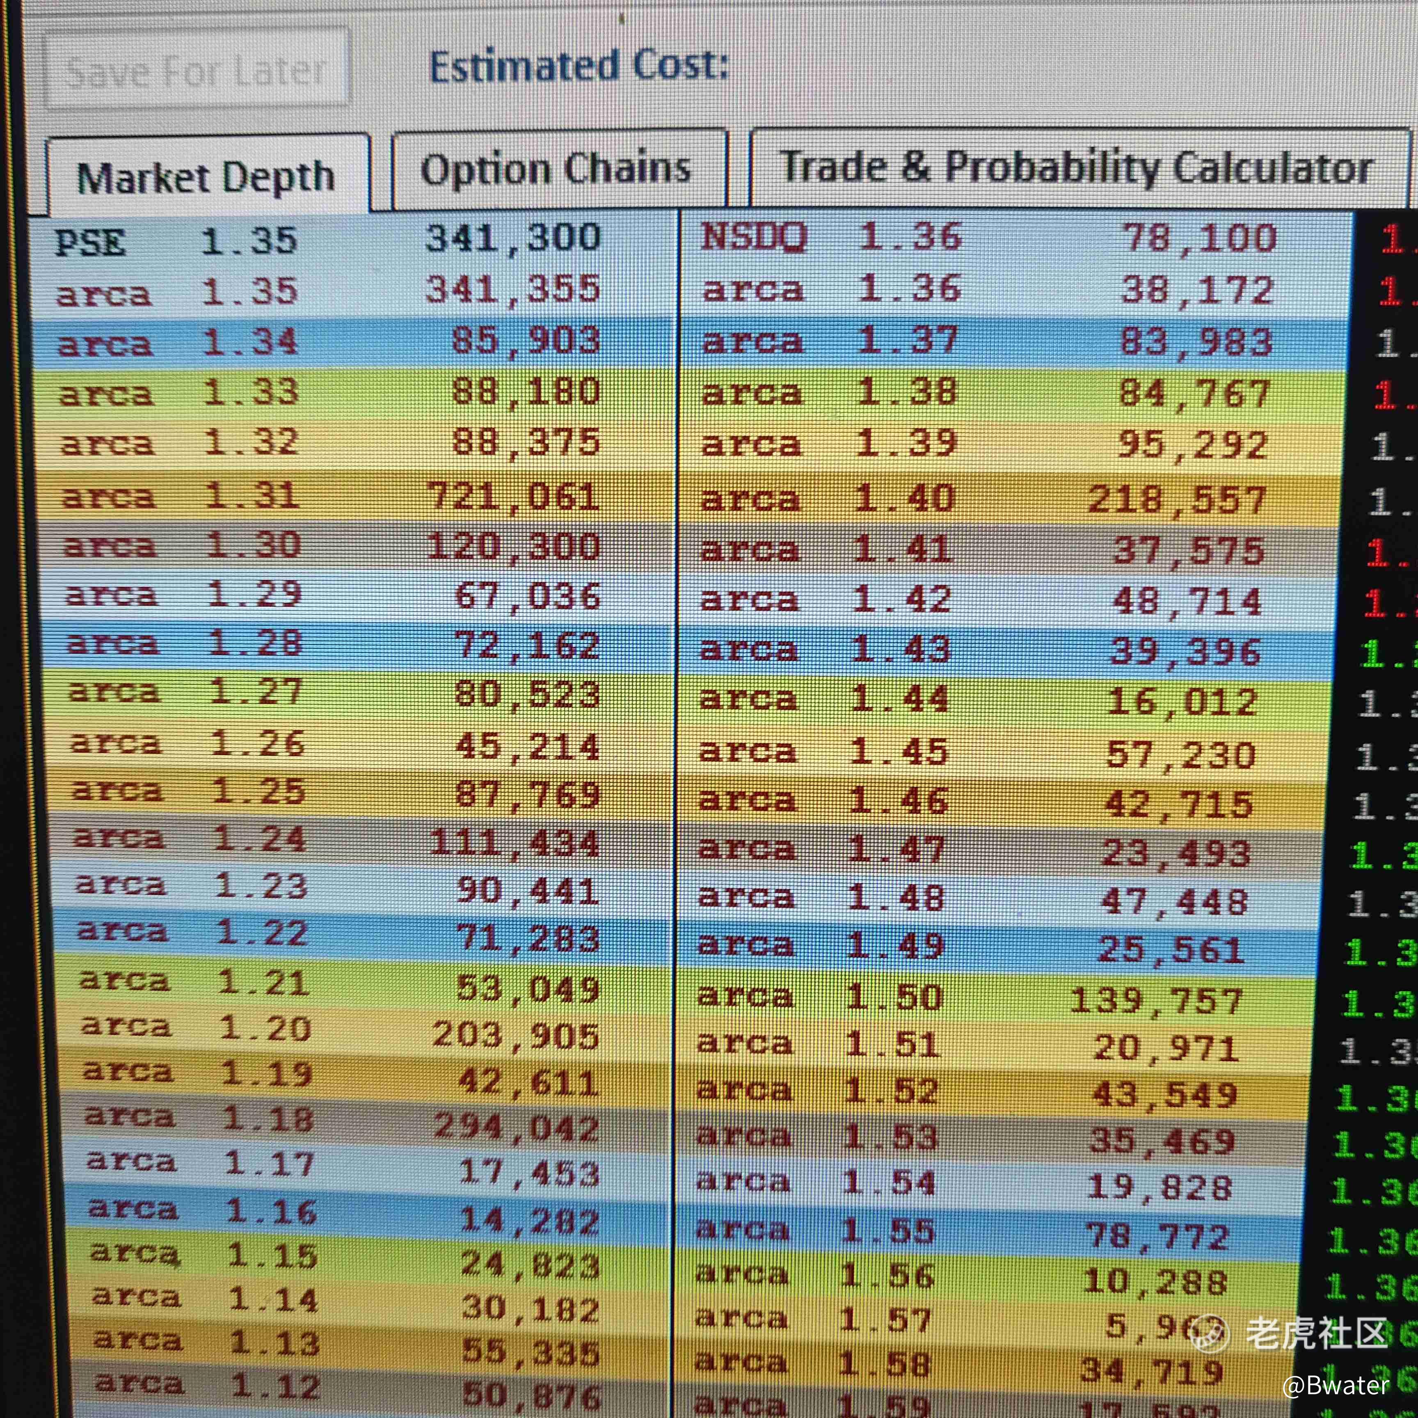Open Trade & Probability Calculator tab

pyautogui.click(x=1076, y=168)
